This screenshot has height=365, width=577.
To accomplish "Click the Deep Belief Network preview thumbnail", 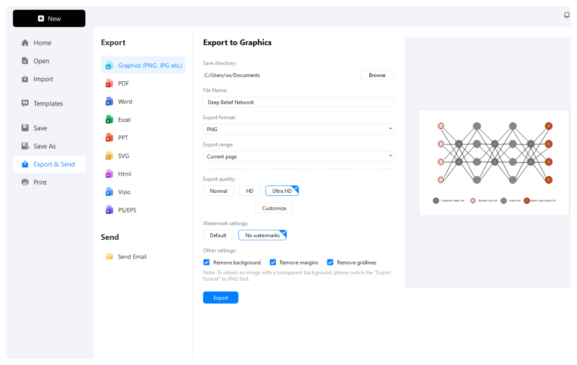I will tap(494, 163).
